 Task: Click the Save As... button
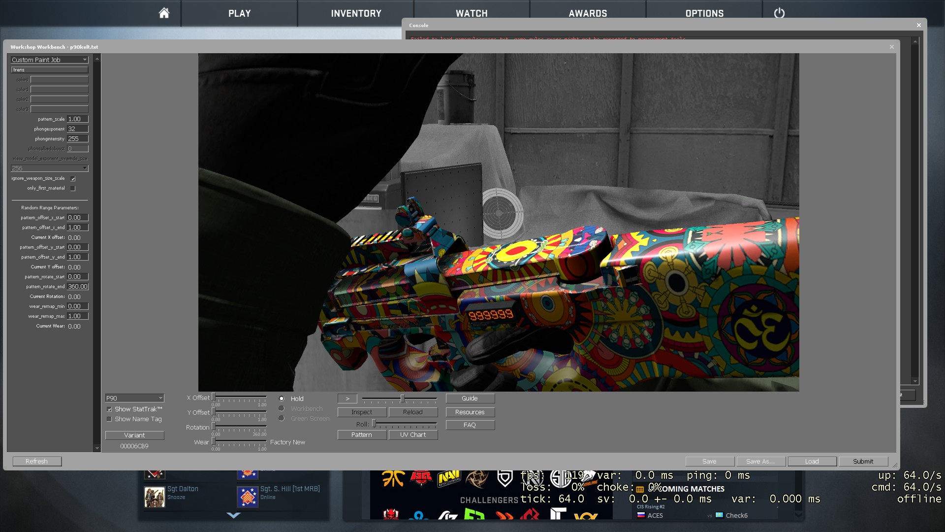[760, 462]
